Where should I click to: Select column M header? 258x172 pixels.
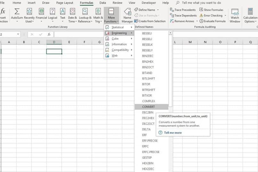point(190,42)
